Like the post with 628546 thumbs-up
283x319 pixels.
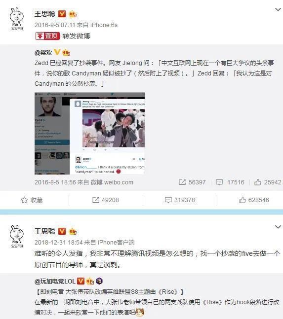[254, 200]
